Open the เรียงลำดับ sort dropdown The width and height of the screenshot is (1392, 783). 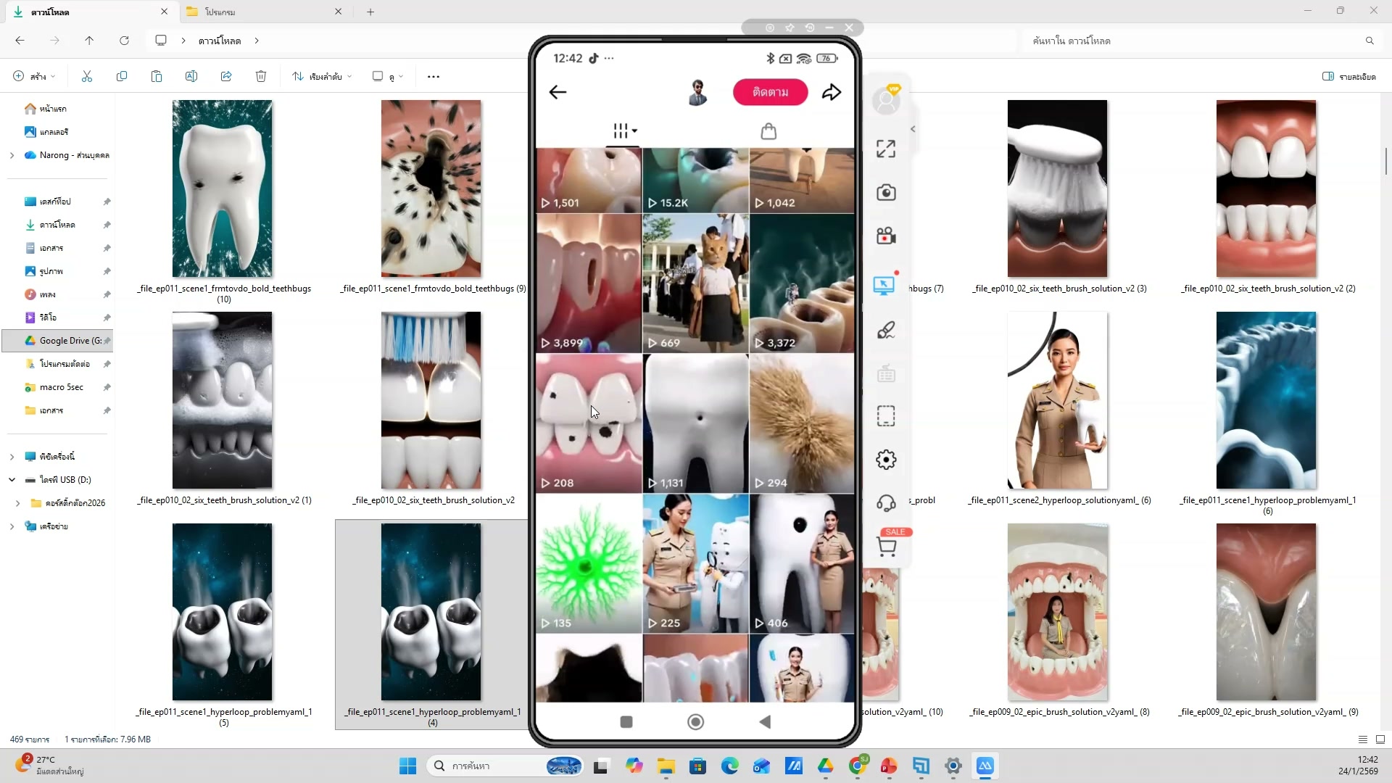(321, 76)
